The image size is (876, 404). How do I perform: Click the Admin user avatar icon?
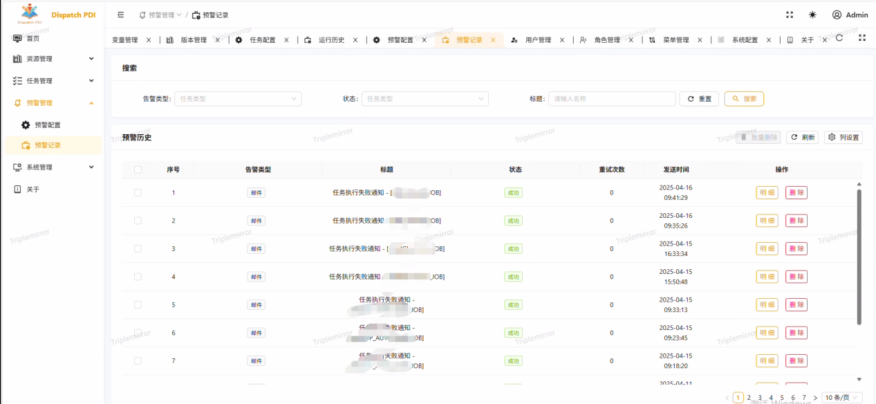[837, 15]
